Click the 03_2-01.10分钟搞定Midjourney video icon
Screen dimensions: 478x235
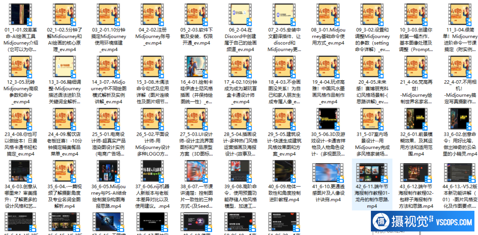(108, 14)
